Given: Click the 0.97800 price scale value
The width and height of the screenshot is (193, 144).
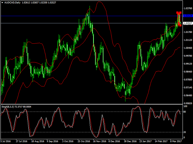Looking at the screenshot, I should [x=188, y=80].
